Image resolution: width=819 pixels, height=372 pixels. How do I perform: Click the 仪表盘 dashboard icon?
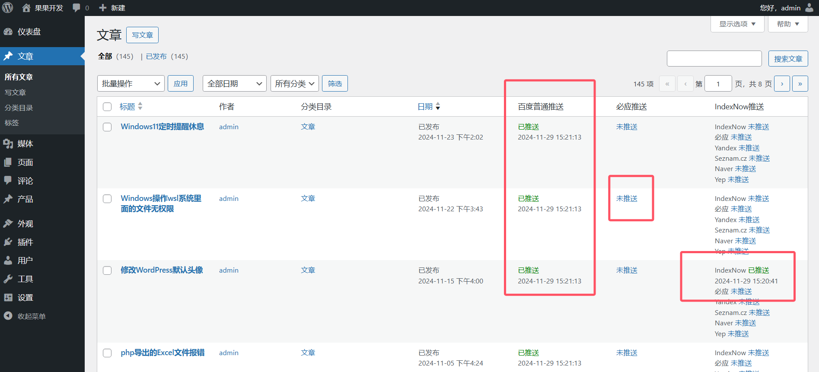8,32
